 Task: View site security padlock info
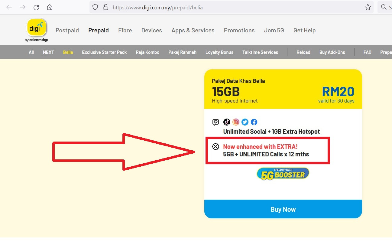[x=105, y=7]
